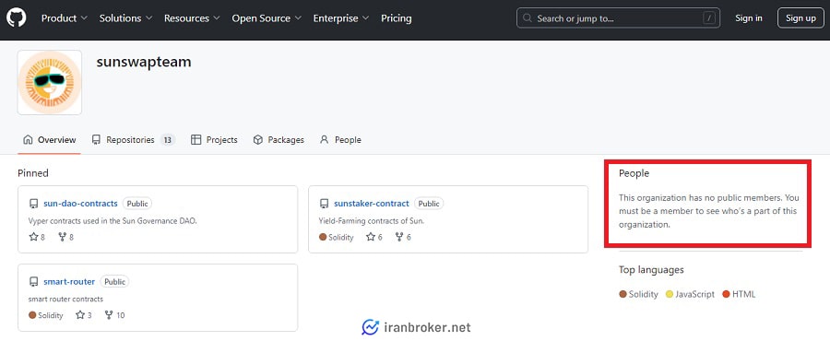Click the person icon on People tab

click(x=324, y=140)
